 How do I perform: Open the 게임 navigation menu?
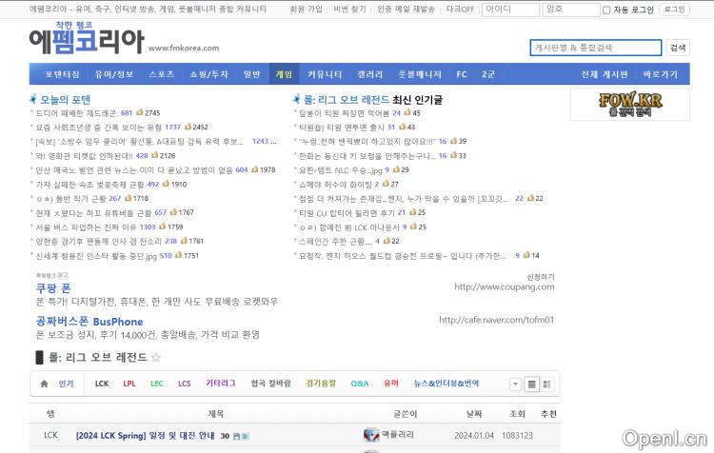coord(284,73)
